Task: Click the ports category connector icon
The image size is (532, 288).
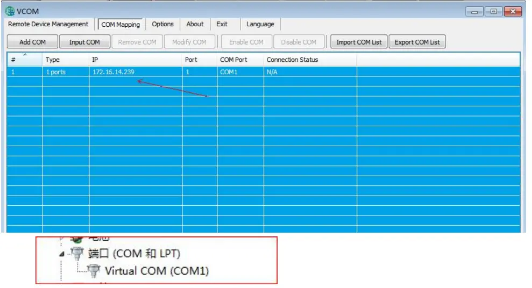Action: [x=77, y=254]
